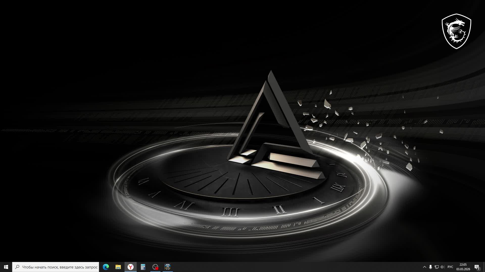Open the helmet game icon on taskbar

click(168, 267)
